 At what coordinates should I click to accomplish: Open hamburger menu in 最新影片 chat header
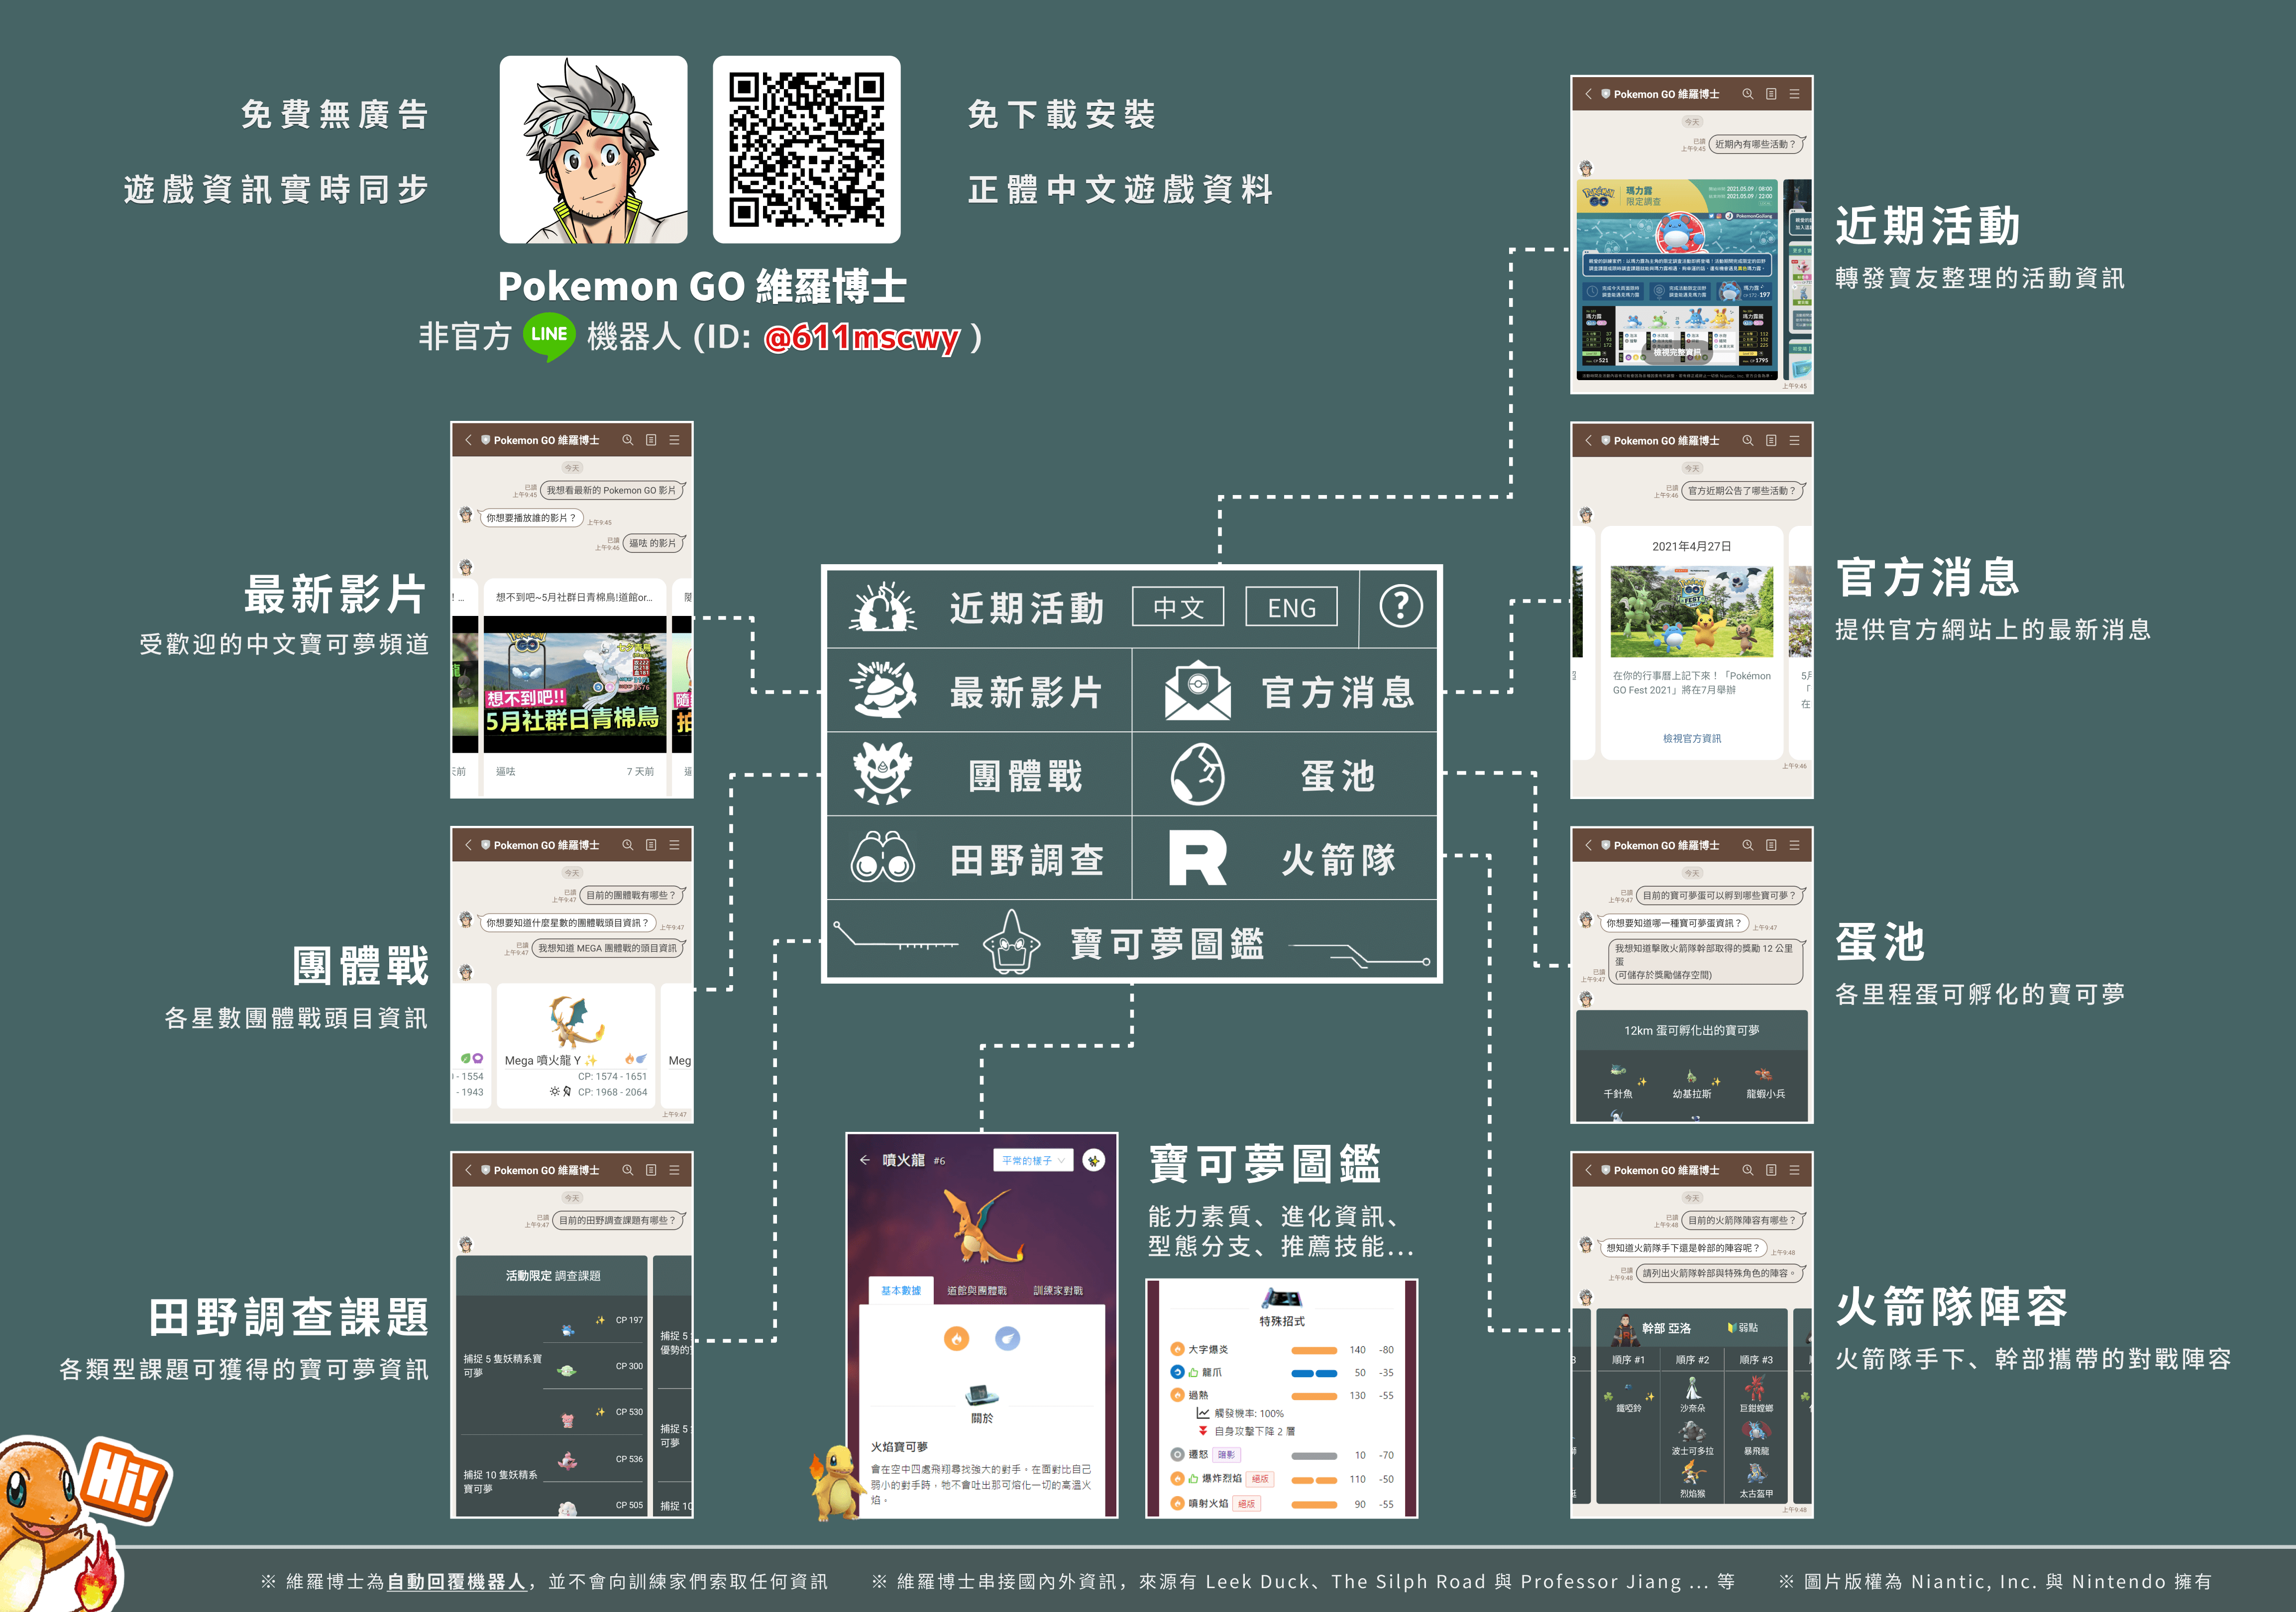point(675,440)
